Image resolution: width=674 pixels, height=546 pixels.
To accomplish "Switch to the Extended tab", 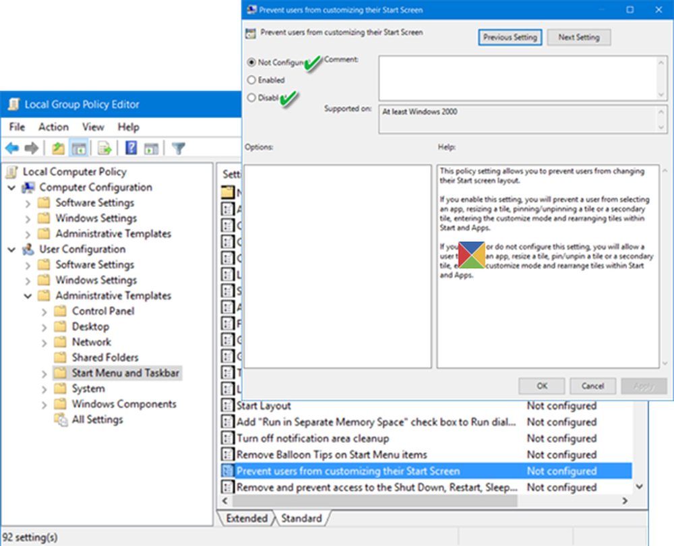I will tap(247, 518).
